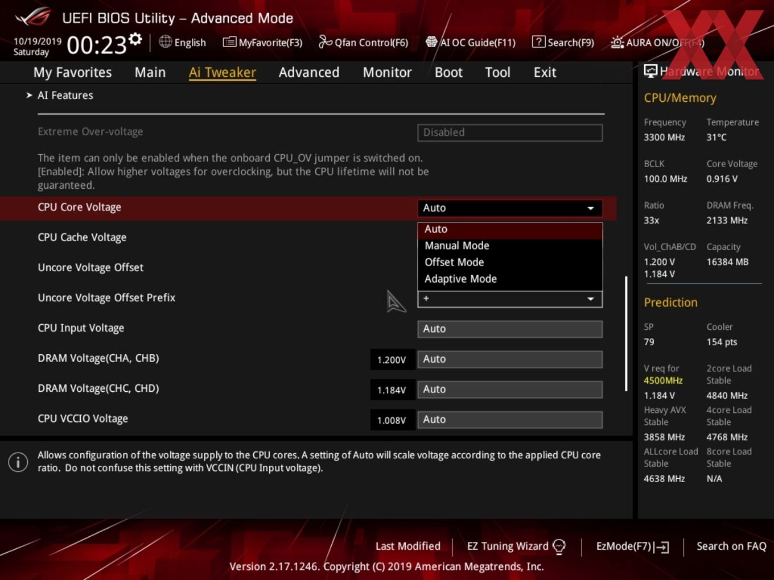Collapse the CPU Core Voltage dropdown
The height and width of the screenshot is (580, 774).
pyautogui.click(x=510, y=208)
